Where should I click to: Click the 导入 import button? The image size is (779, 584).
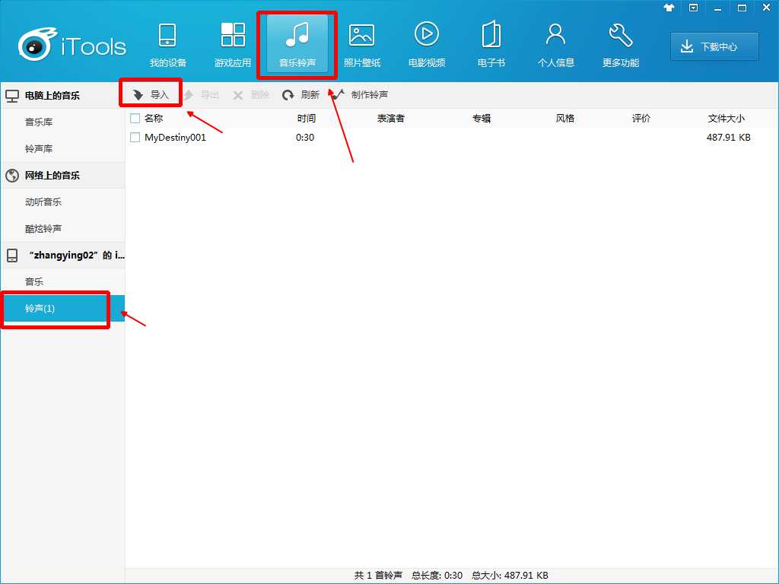tap(151, 94)
